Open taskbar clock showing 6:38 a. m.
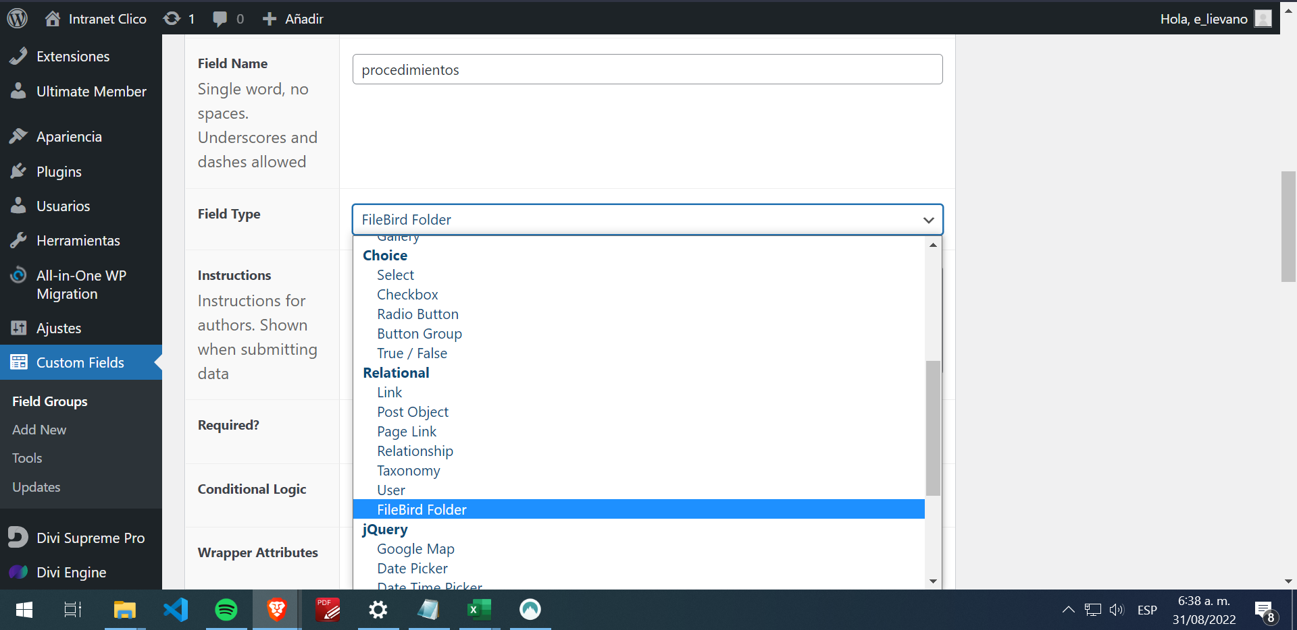This screenshot has width=1297, height=630. click(1204, 610)
